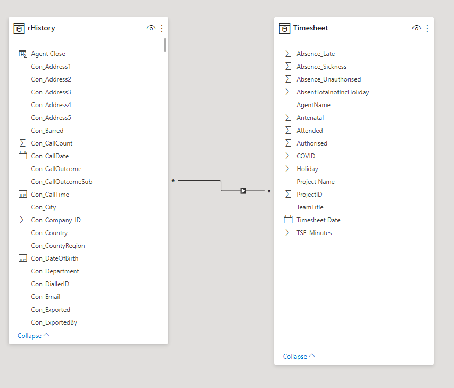This screenshot has width=454, height=388.
Task: Select the Con_City field
Action: (x=44, y=207)
